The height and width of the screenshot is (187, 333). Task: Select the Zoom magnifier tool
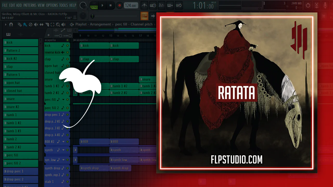[x=58, y=24]
